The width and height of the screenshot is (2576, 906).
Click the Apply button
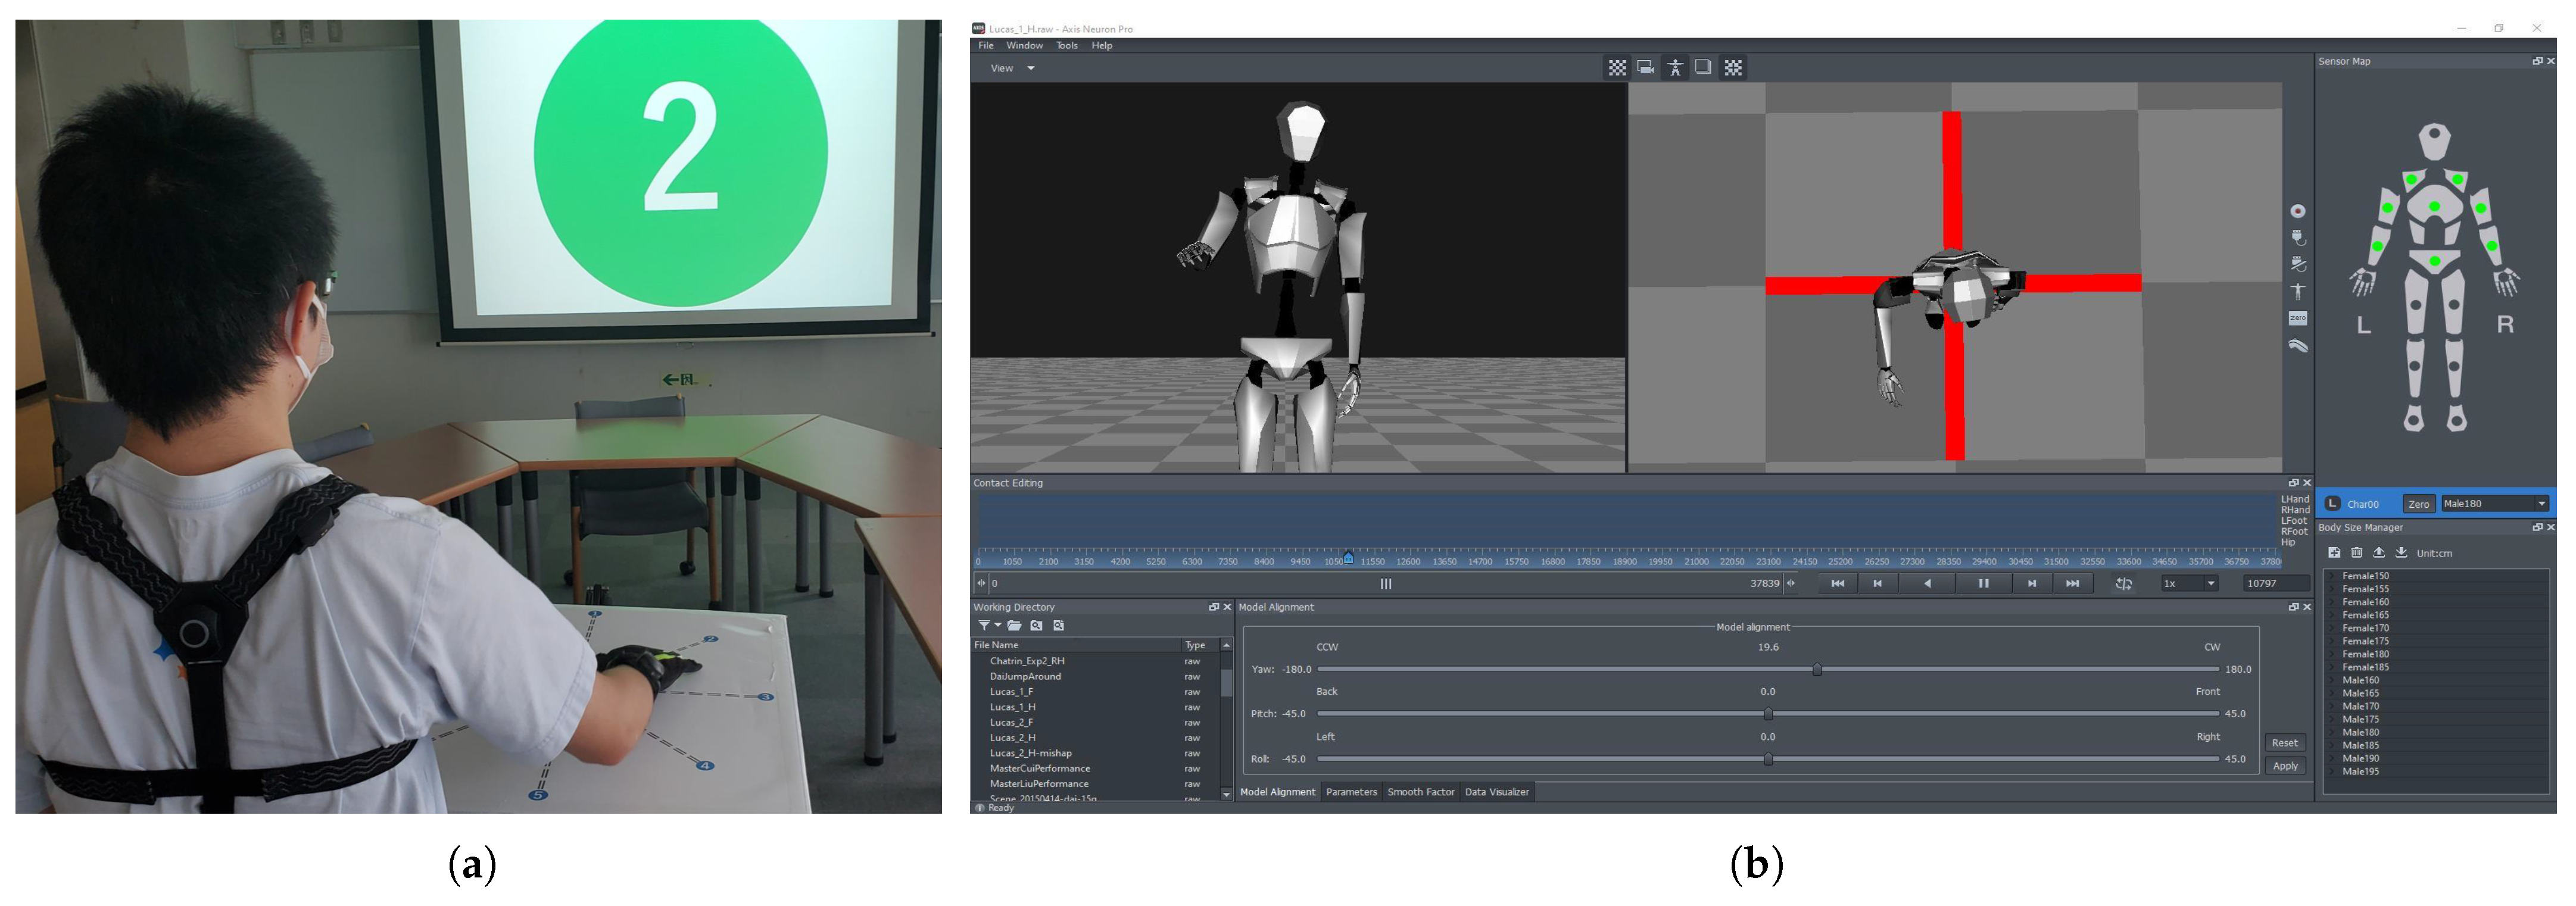(2285, 767)
